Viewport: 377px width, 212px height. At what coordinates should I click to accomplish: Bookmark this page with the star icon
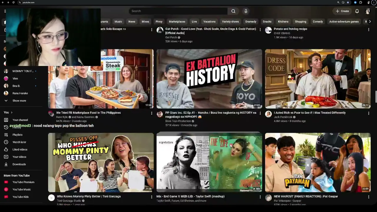tap(348, 2)
